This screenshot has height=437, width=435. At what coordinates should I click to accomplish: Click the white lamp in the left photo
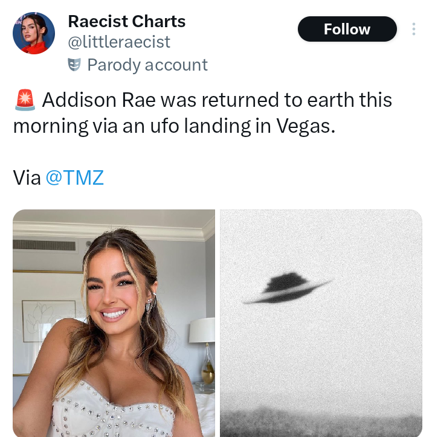[x=202, y=330]
